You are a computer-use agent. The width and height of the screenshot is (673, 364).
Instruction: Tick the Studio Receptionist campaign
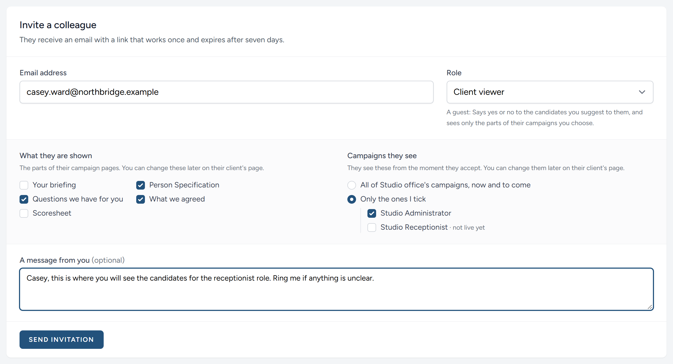pyautogui.click(x=372, y=227)
